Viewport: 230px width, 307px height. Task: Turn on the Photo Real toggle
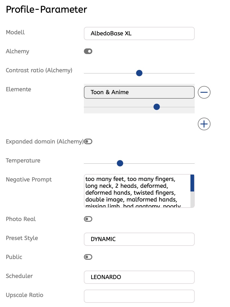tap(88, 219)
